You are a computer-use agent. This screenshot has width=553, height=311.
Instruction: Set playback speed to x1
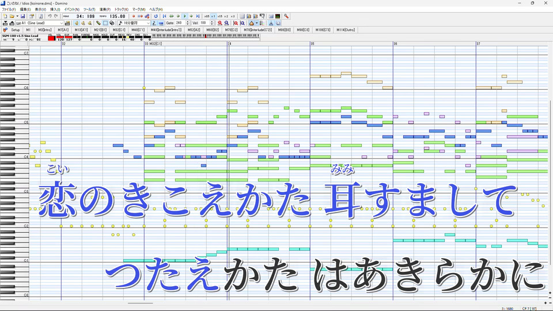(x=213, y=16)
